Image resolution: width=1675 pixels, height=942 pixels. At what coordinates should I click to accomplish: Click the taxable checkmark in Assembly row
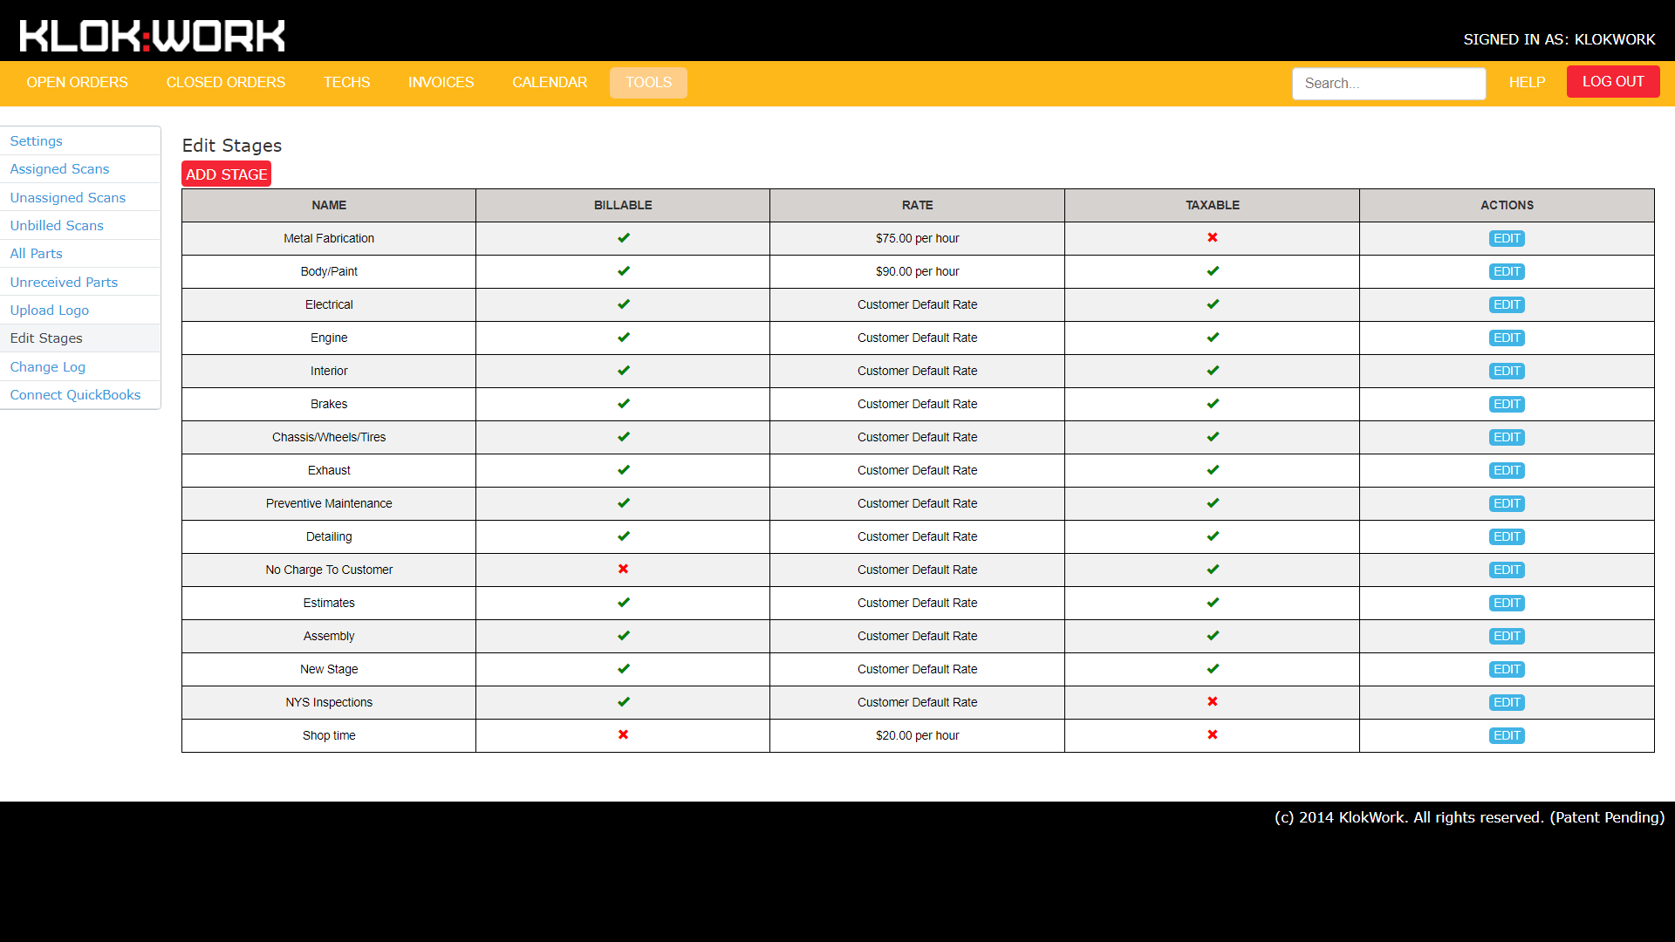pos(1212,635)
